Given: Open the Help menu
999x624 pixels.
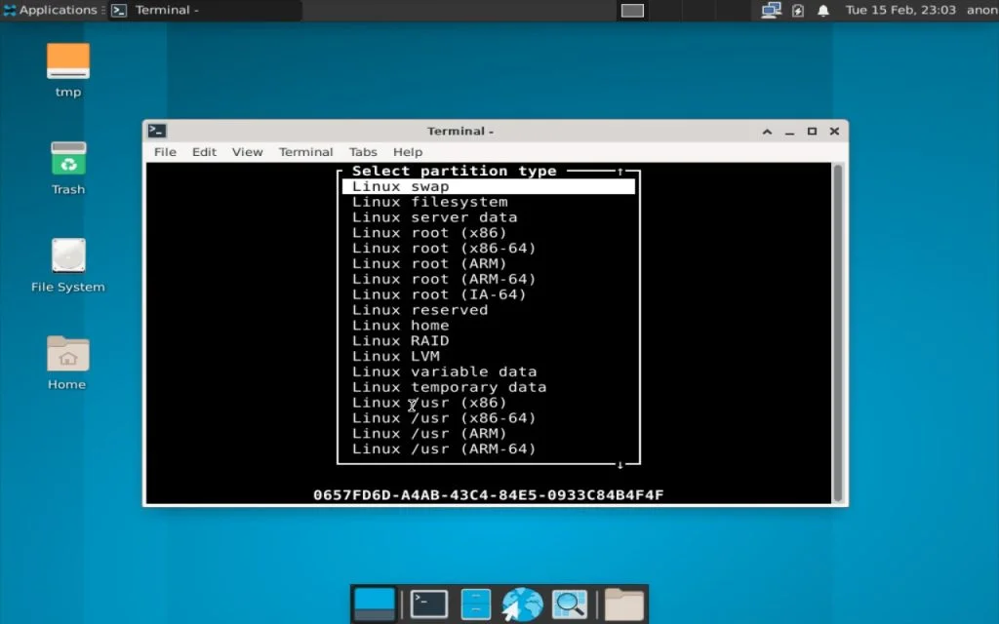Looking at the screenshot, I should [x=407, y=152].
